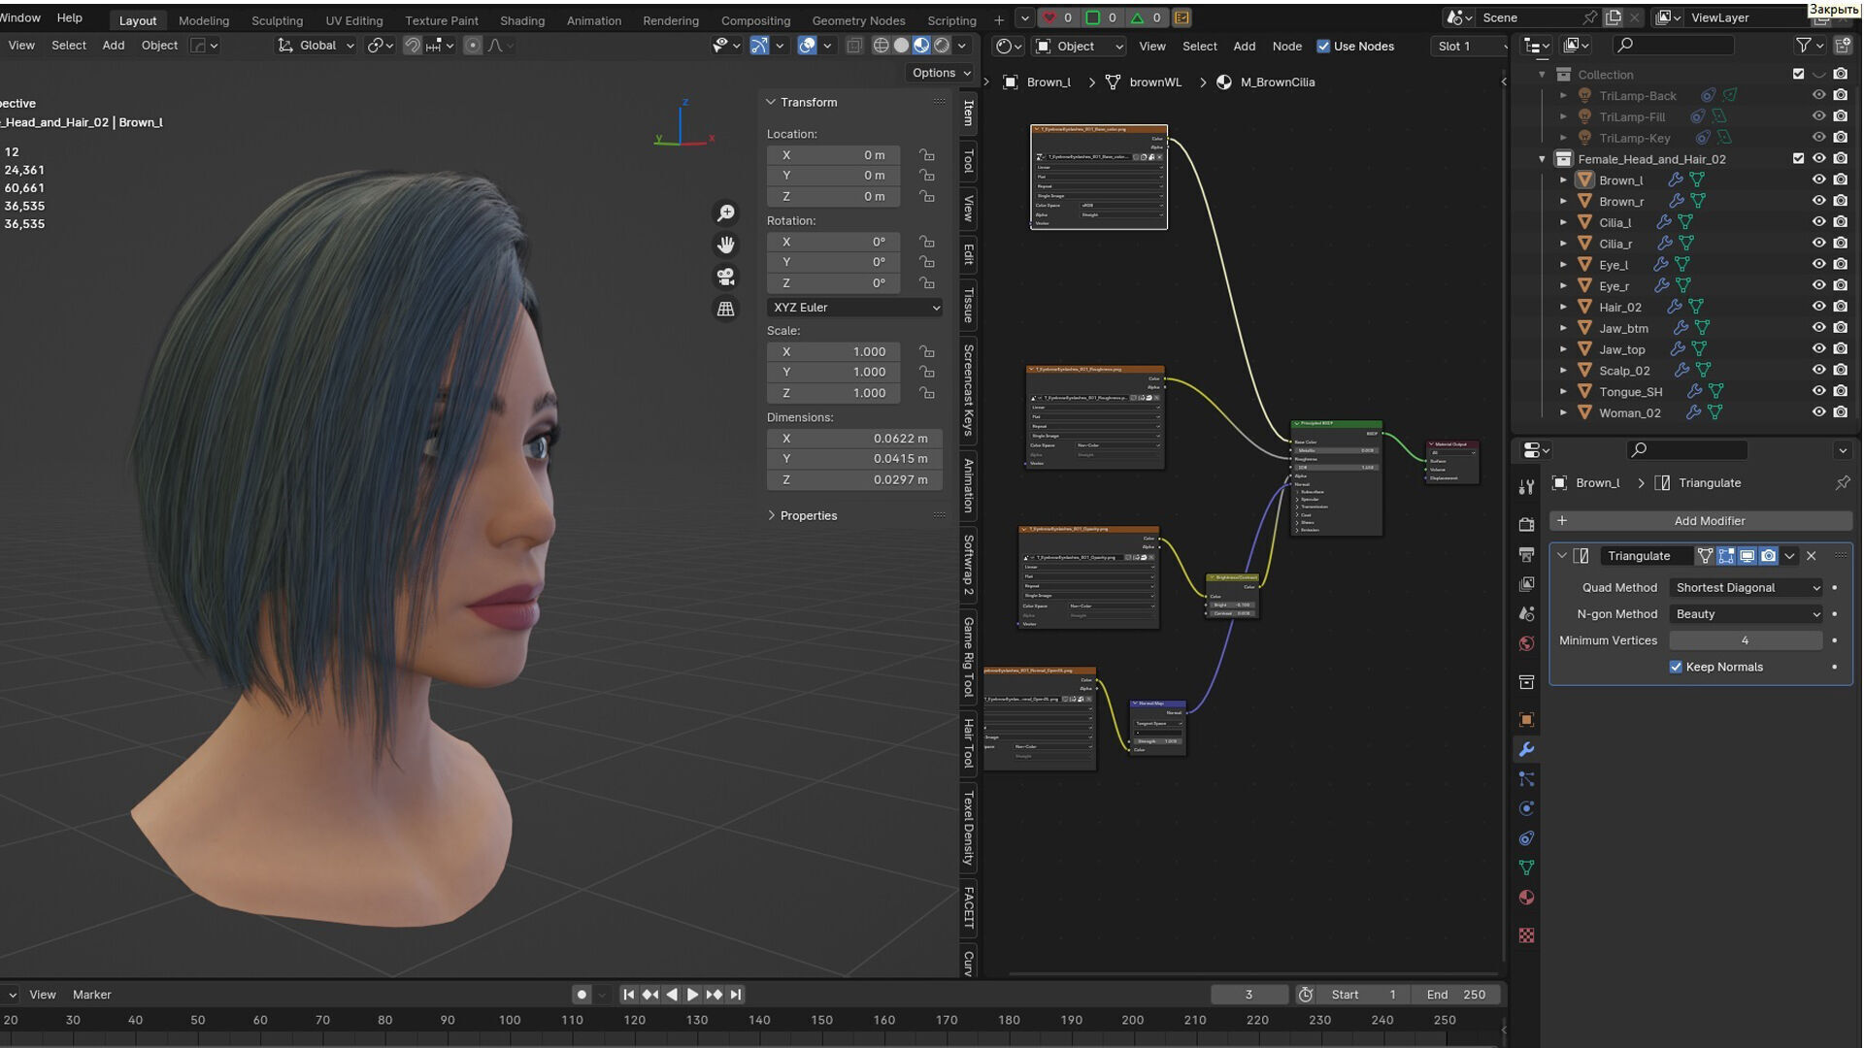1864x1048 pixels.
Task: Switch to Sculpting workspace tab
Action: pos(277,20)
